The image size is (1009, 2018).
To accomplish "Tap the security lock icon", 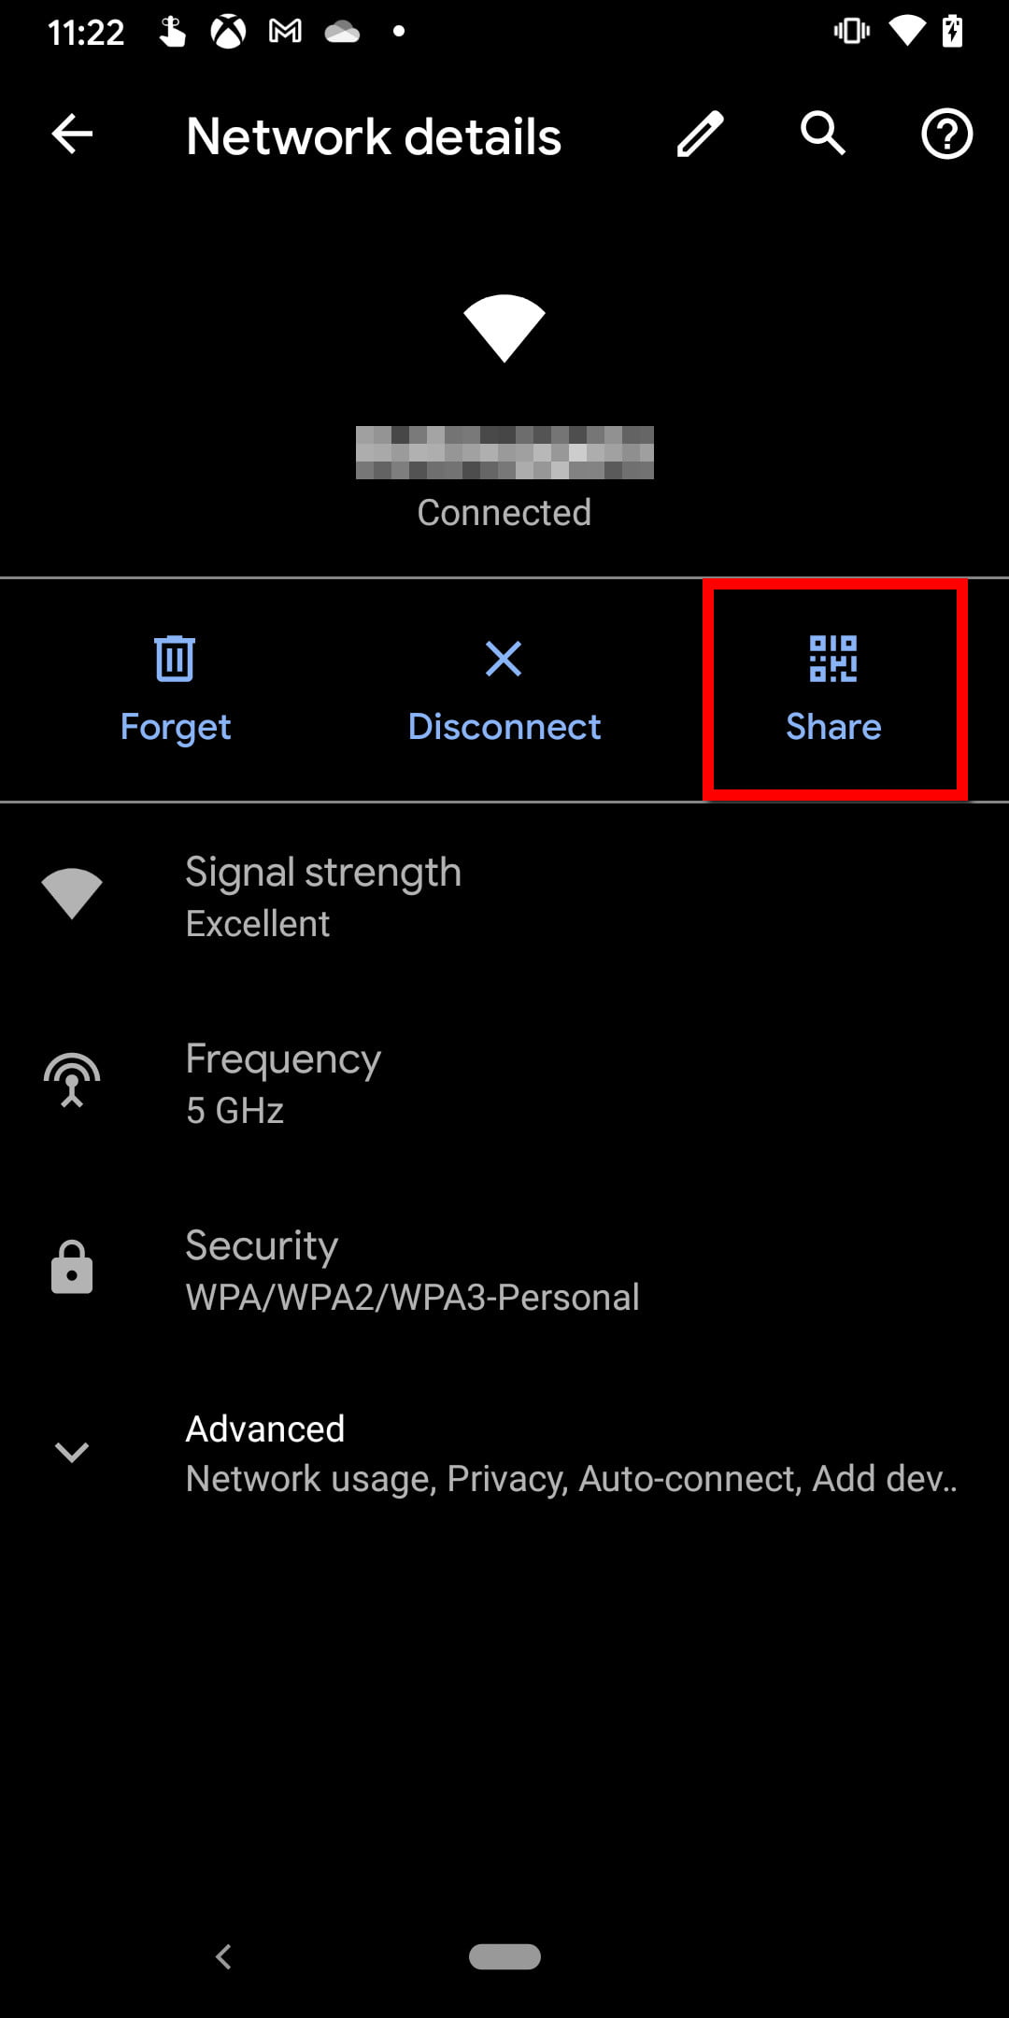I will point(72,1268).
